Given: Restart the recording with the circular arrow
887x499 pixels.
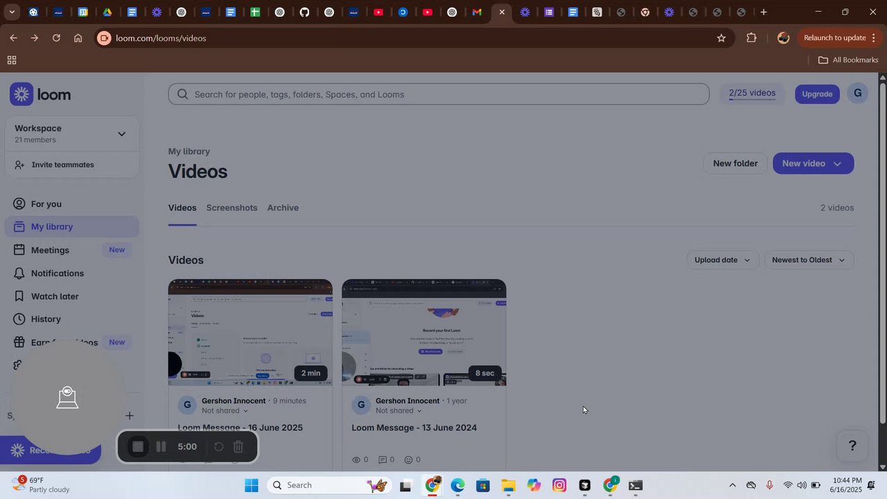Looking at the screenshot, I should coord(218,447).
